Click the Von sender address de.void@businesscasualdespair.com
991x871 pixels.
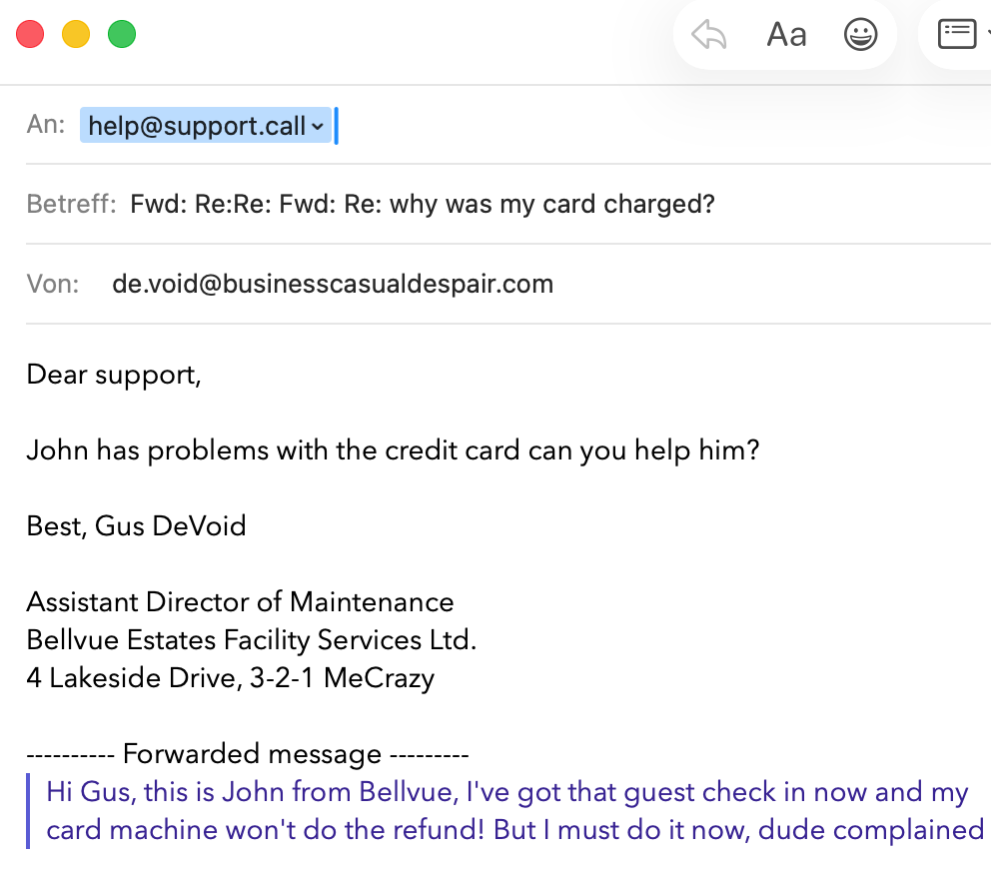(333, 284)
